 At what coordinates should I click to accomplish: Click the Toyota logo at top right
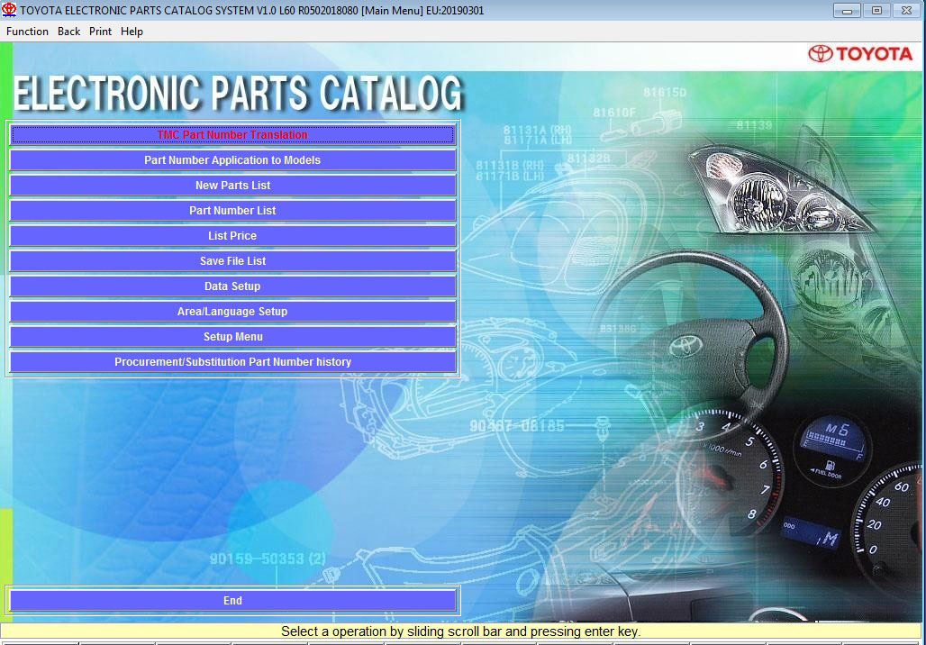860,54
